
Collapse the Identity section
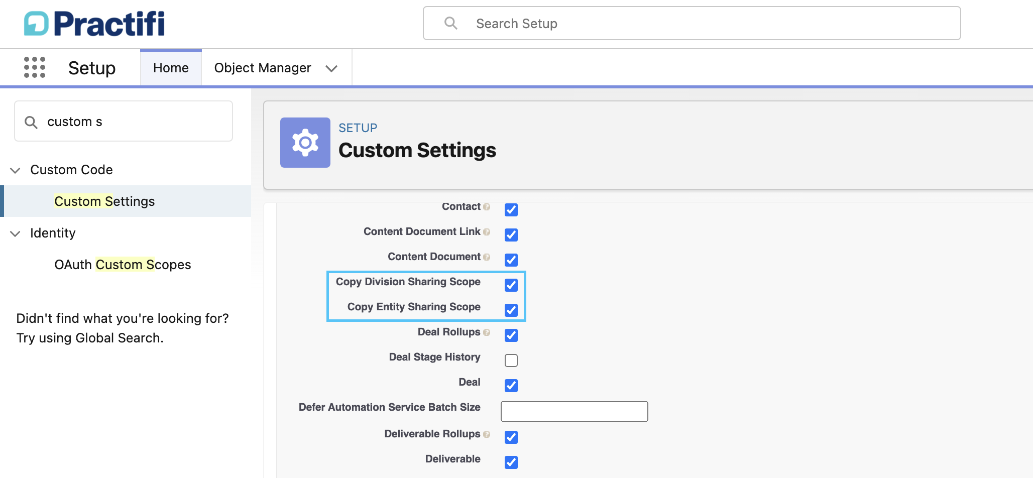(x=15, y=233)
